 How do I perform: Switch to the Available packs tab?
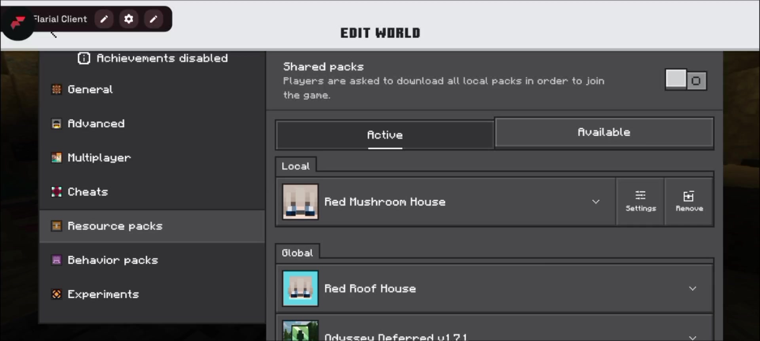tap(604, 133)
